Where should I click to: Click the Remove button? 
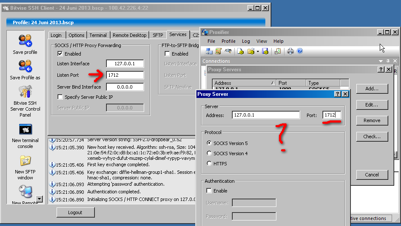(372, 120)
